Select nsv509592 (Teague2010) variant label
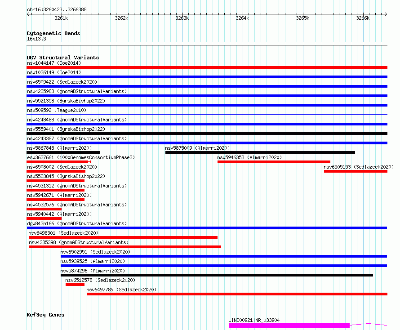Image resolution: width=400 pixels, height=330 pixels. [x=57, y=110]
